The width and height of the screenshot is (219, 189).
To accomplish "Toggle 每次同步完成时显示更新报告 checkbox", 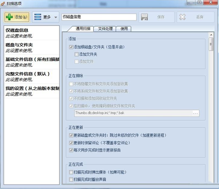I will coord(71,150).
